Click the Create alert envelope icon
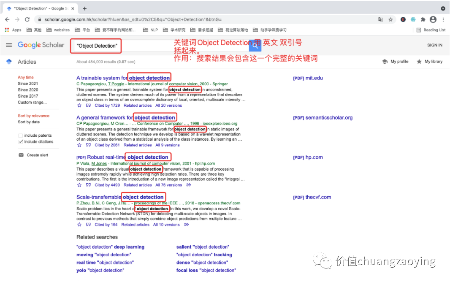The height and width of the screenshot is (282, 450). pyautogui.click(x=21, y=155)
